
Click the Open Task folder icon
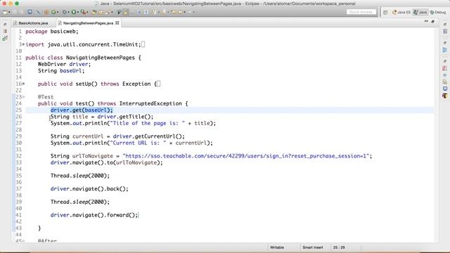point(101,12)
